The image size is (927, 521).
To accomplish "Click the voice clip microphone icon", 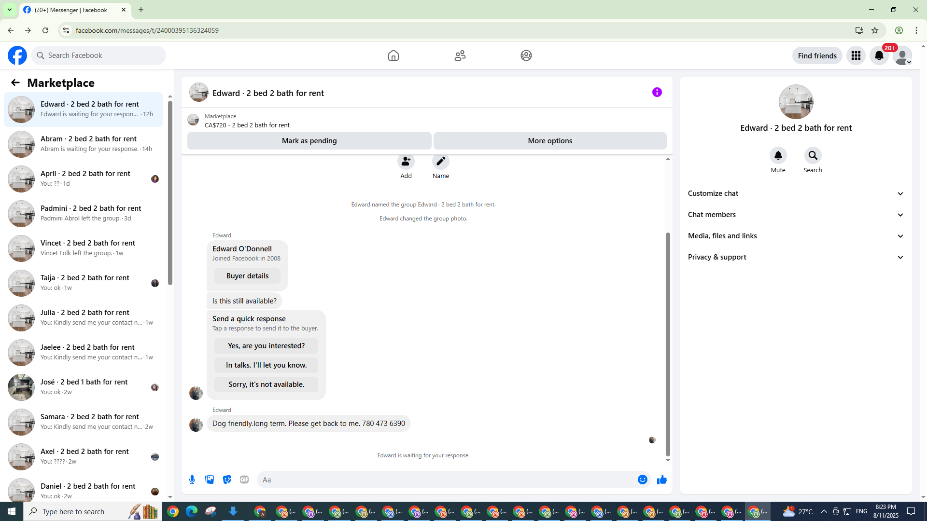I will pyautogui.click(x=192, y=480).
